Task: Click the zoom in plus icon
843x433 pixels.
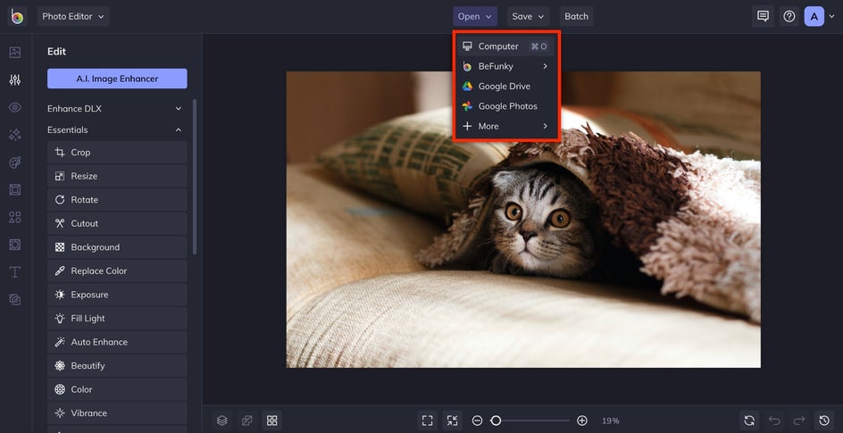Action: pos(581,421)
